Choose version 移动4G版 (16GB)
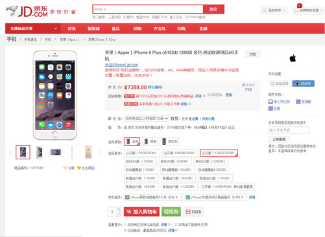The height and width of the screenshot is (237, 325). tap(140, 161)
